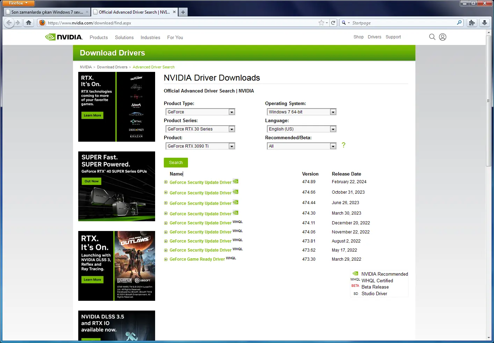Open the Industries menu
Image resolution: width=494 pixels, height=343 pixels.
click(x=151, y=37)
